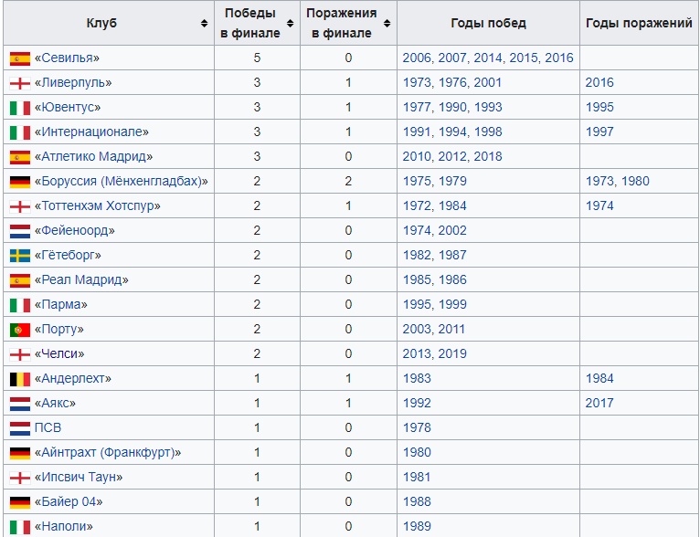The image size is (700, 537).
Task: Open year 2002 in Фейеноорд's wins
Action: (x=452, y=230)
